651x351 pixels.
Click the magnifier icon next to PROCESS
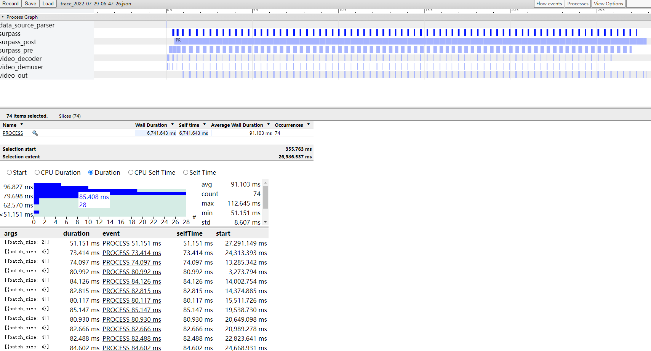(35, 133)
